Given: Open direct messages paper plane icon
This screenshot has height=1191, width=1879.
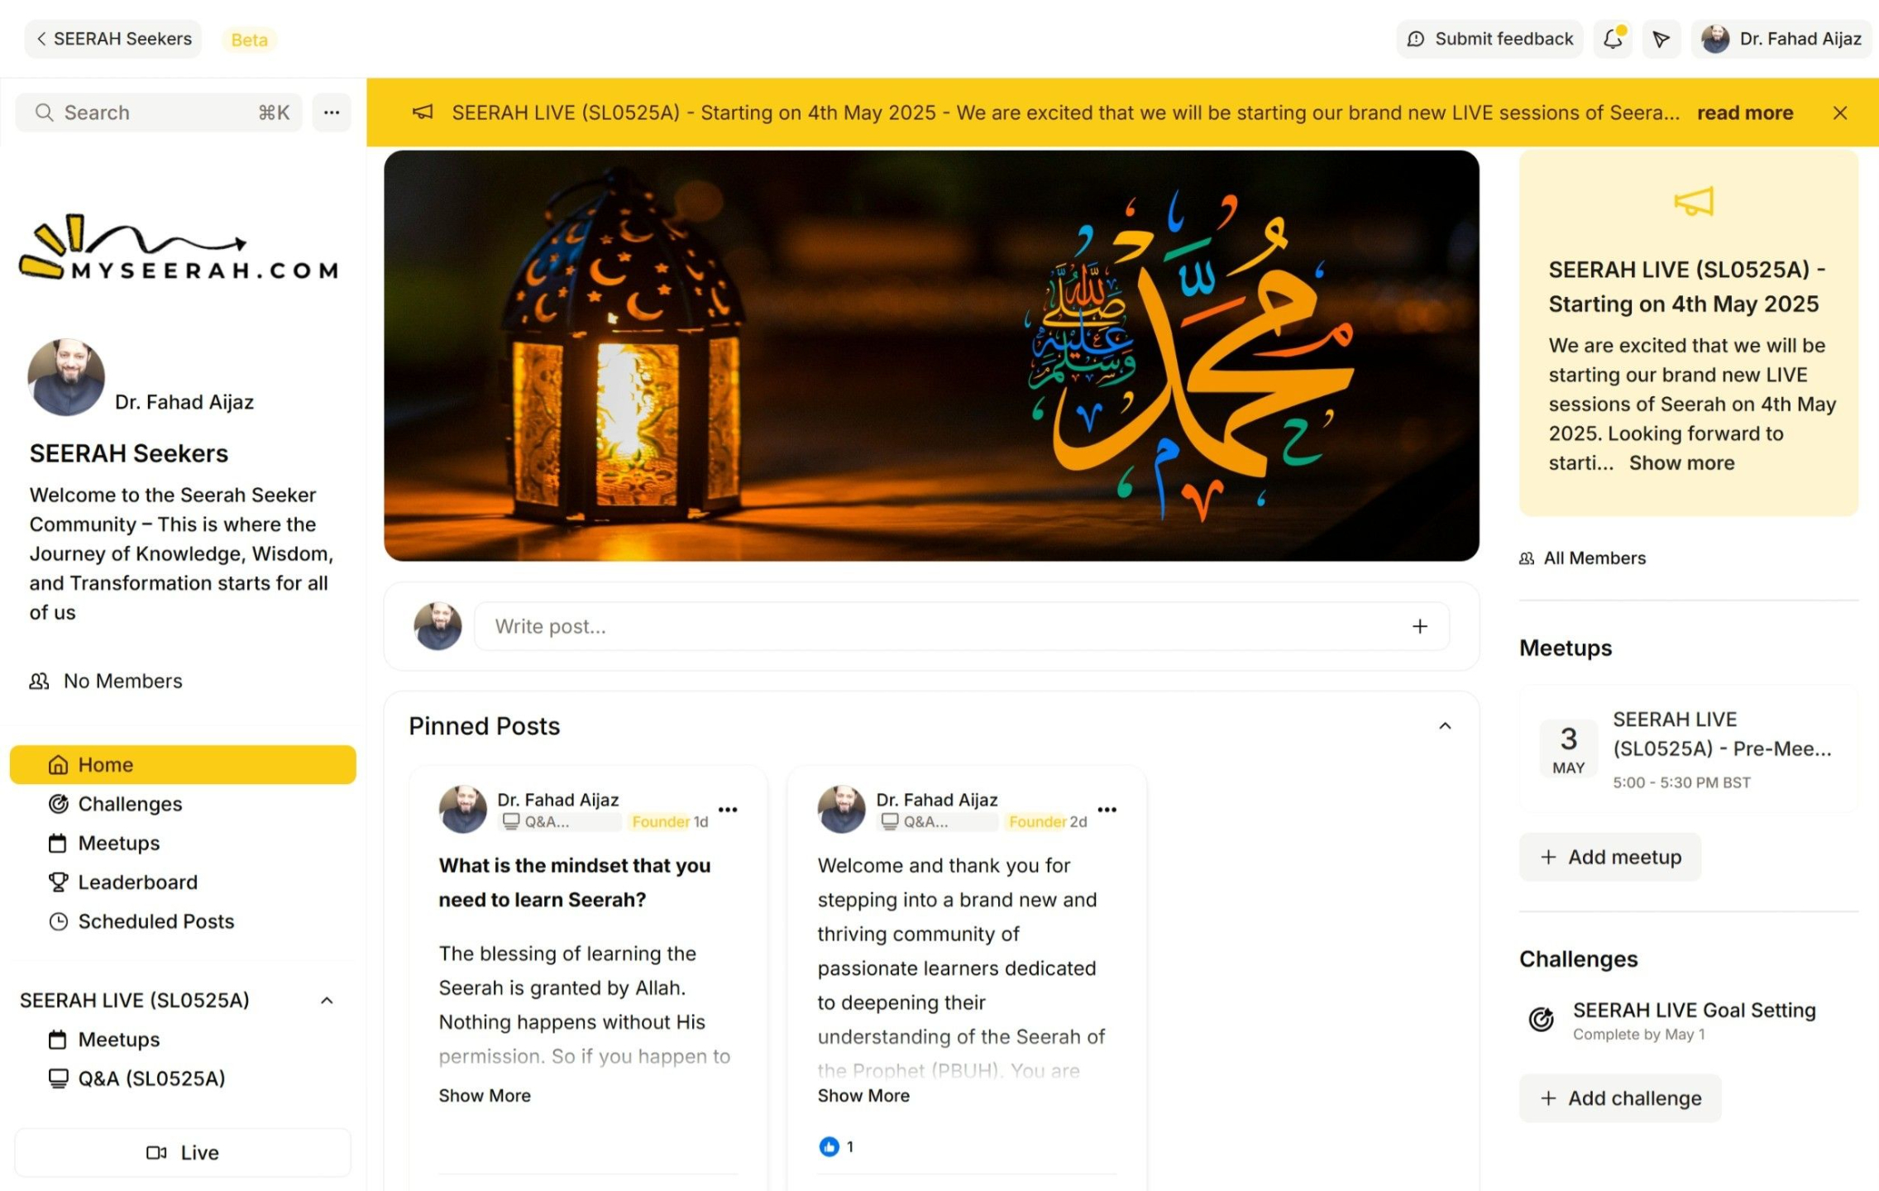Looking at the screenshot, I should tap(1661, 39).
